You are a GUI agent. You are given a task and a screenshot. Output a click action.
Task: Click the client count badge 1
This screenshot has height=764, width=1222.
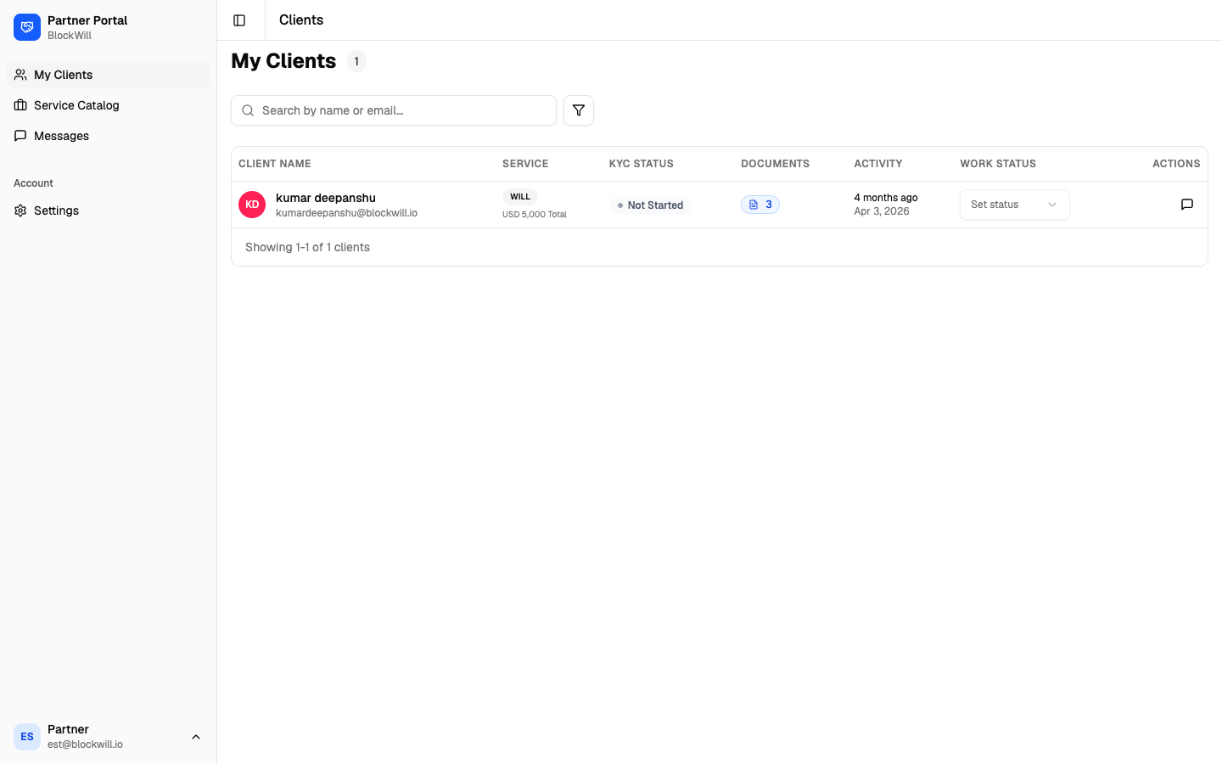[x=356, y=61]
